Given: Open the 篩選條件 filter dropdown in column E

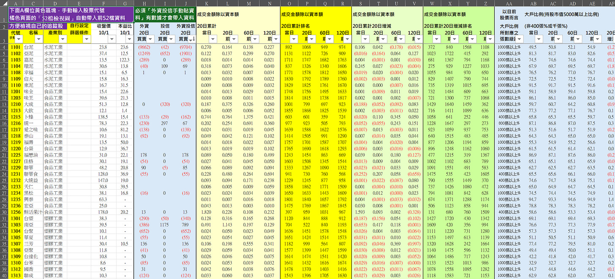Looking at the screenshot, I should click(x=87, y=39).
